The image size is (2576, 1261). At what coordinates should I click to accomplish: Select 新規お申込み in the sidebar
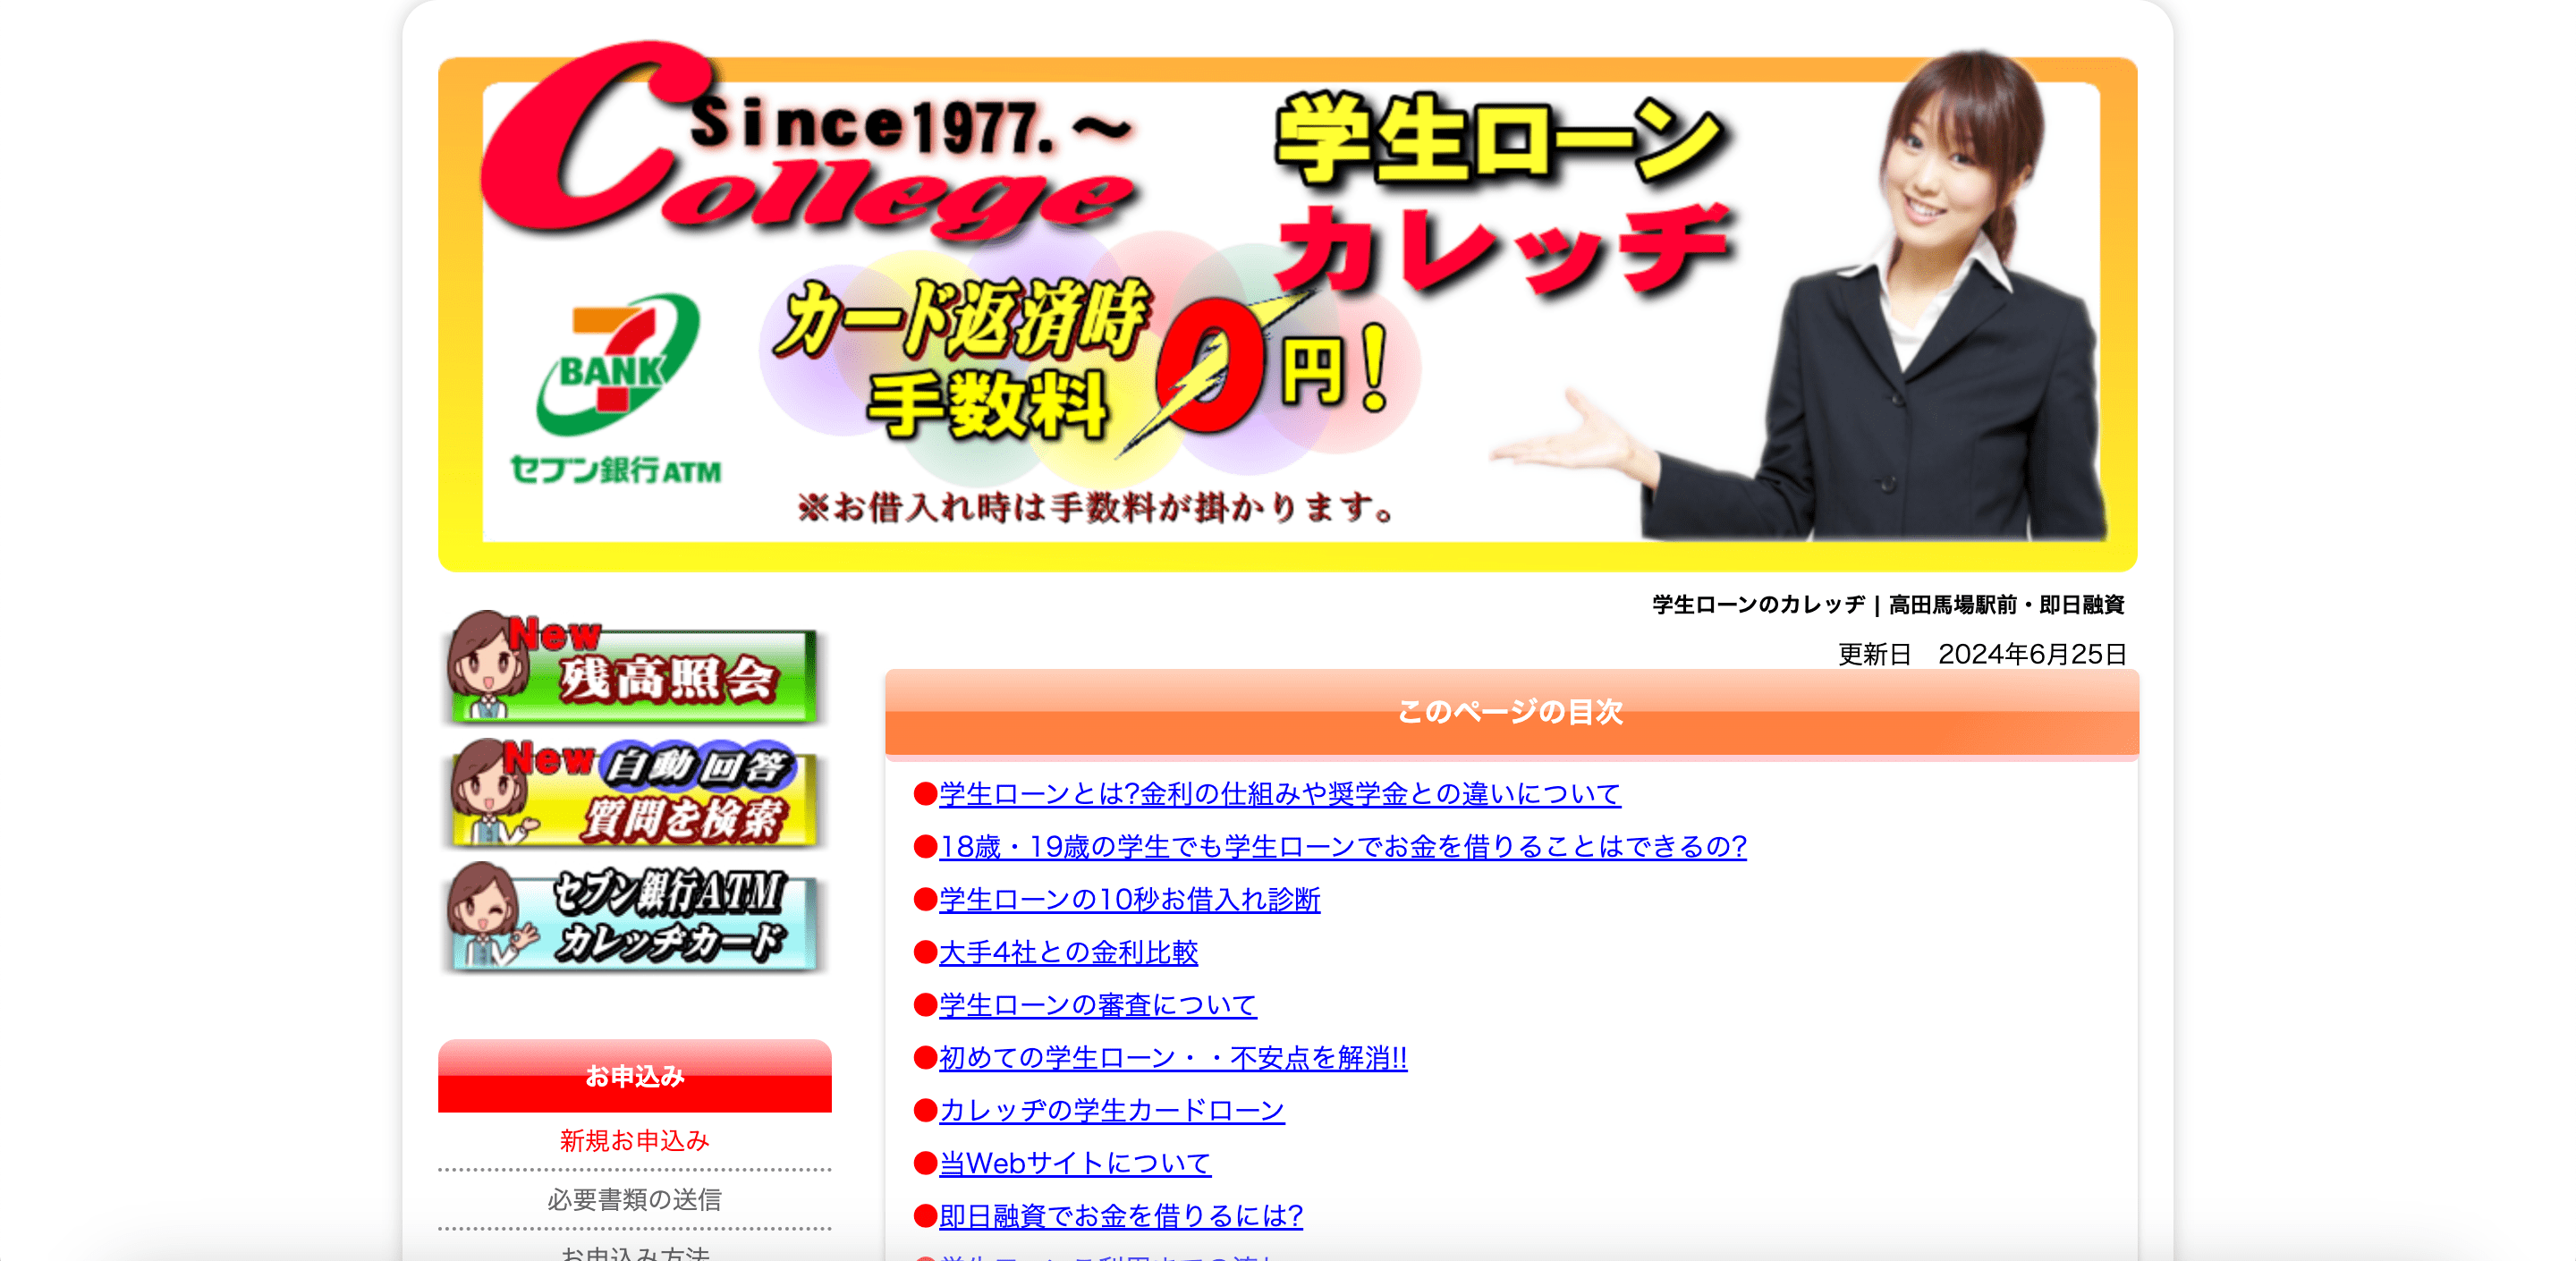[634, 1139]
